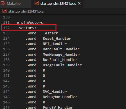Select the startup_stm32l431xx.s tab
Screen dimensions: 126x109
tap(57, 4)
